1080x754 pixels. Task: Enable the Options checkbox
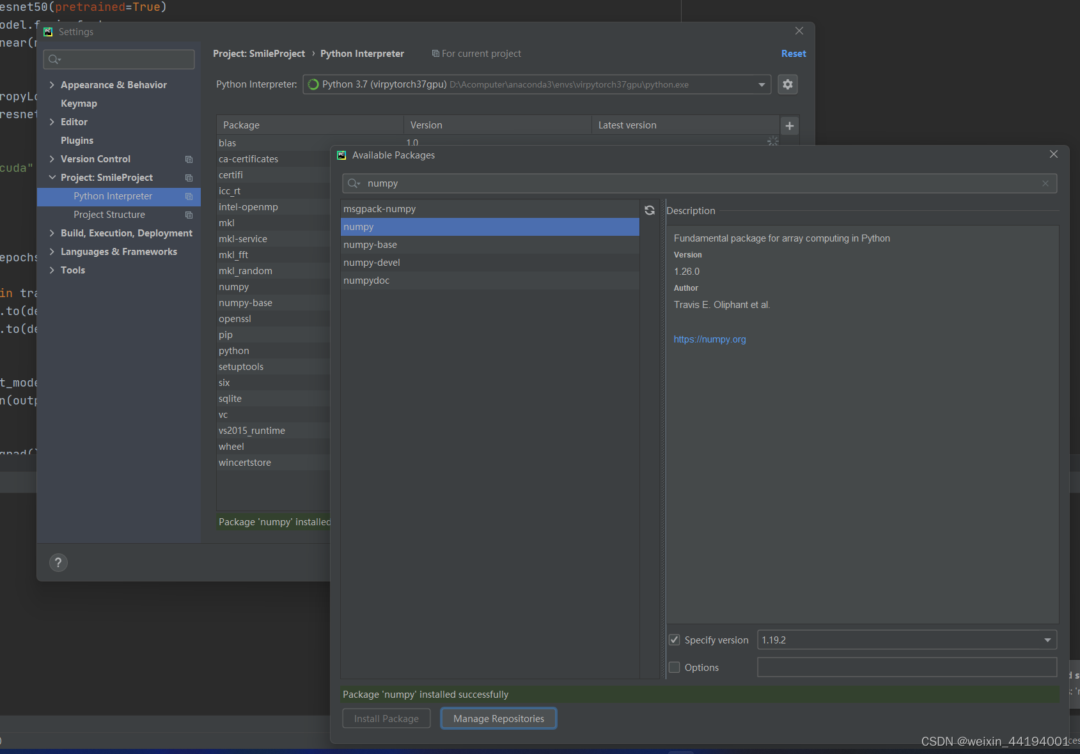click(x=675, y=667)
